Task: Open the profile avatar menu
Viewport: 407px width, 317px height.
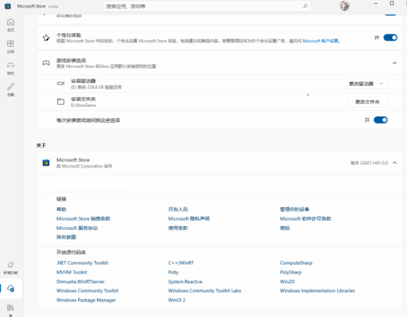Action: tap(344, 6)
